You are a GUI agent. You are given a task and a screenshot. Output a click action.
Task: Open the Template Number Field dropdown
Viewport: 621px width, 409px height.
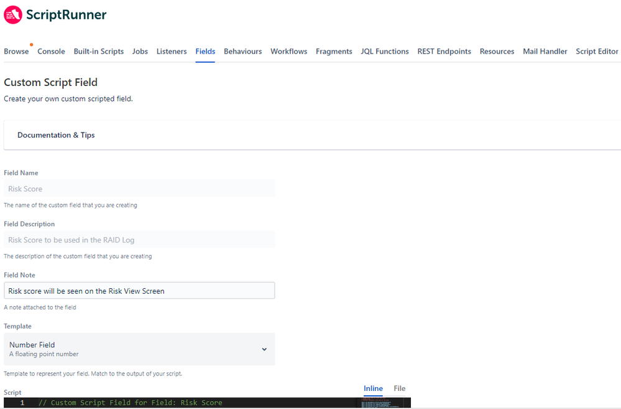139,349
